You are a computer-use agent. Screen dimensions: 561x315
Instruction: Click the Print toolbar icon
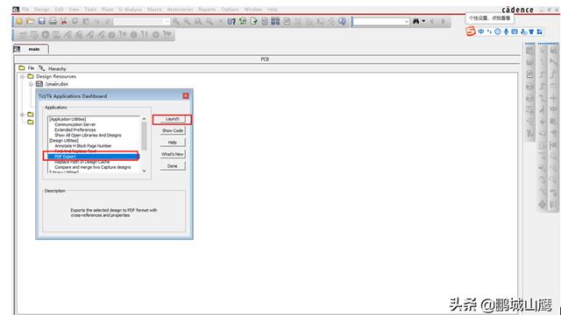53,21
